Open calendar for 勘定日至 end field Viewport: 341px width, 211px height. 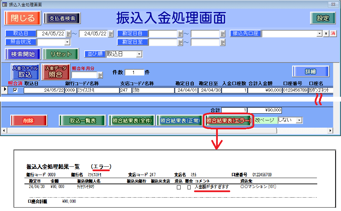(x=223, y=42)
